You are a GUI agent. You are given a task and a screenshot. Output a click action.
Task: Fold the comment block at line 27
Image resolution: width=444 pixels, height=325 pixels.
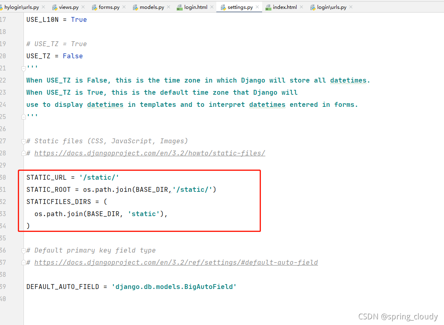click(24, 141)
